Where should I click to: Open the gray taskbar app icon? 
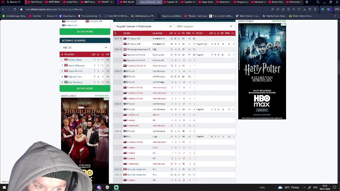pyautogui.click(x=108, y=188)
